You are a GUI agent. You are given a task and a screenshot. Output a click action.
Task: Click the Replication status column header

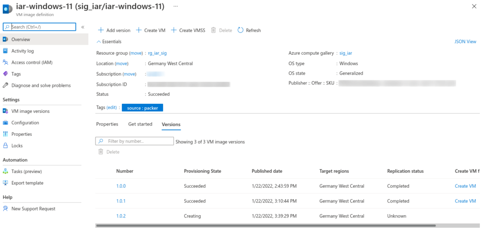(x=405, y=171)
